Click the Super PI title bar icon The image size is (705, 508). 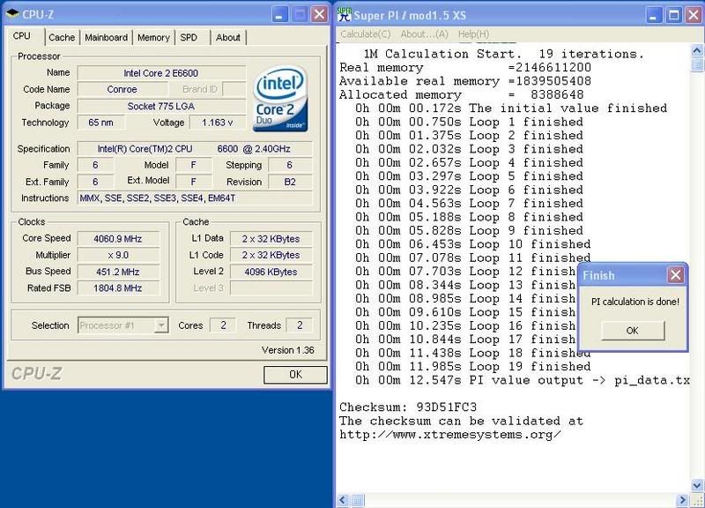pyautogui.click(x=345, y=14)
